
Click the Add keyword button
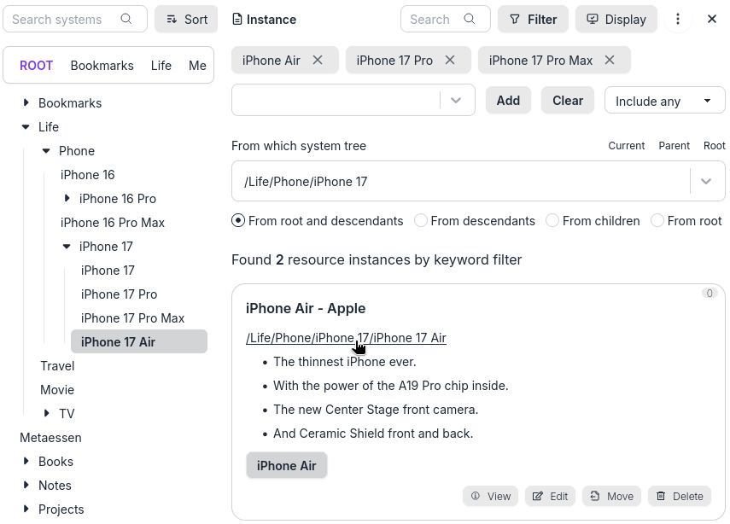click(x=508, y=101)
